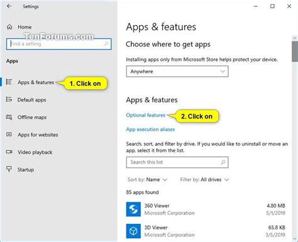Minimize the Settings window
Image resolution: width=298 pixels, height=242 pixels.
click(x=255, y=6)
